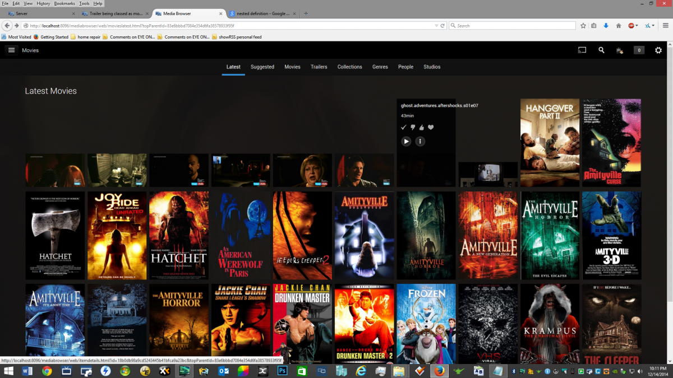Viewport: 673px width, 378px height.
Task: Open the Media Browser settings gear
Action: (x=658, y=50)
